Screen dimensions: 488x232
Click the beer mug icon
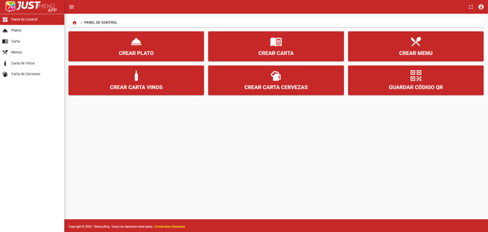[276, 76]
